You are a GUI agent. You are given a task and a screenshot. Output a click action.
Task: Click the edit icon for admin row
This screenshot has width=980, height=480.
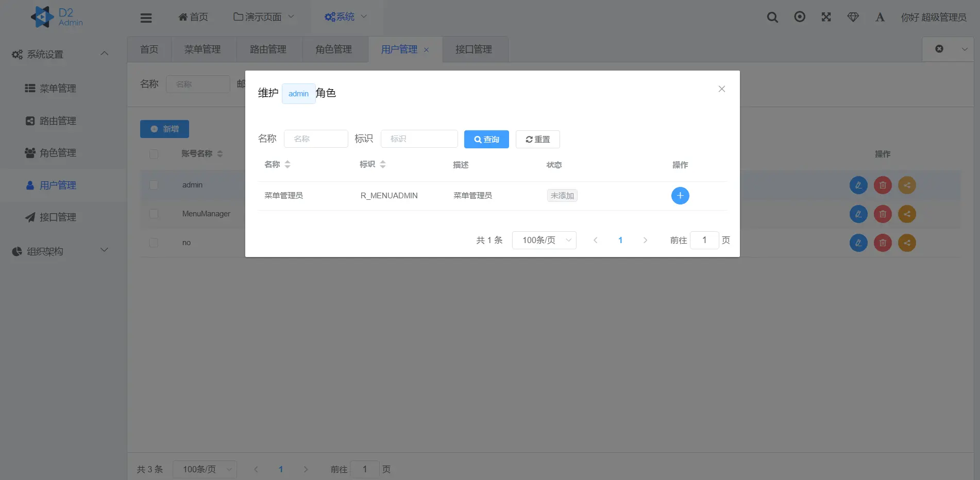click(x=858, y=185)
